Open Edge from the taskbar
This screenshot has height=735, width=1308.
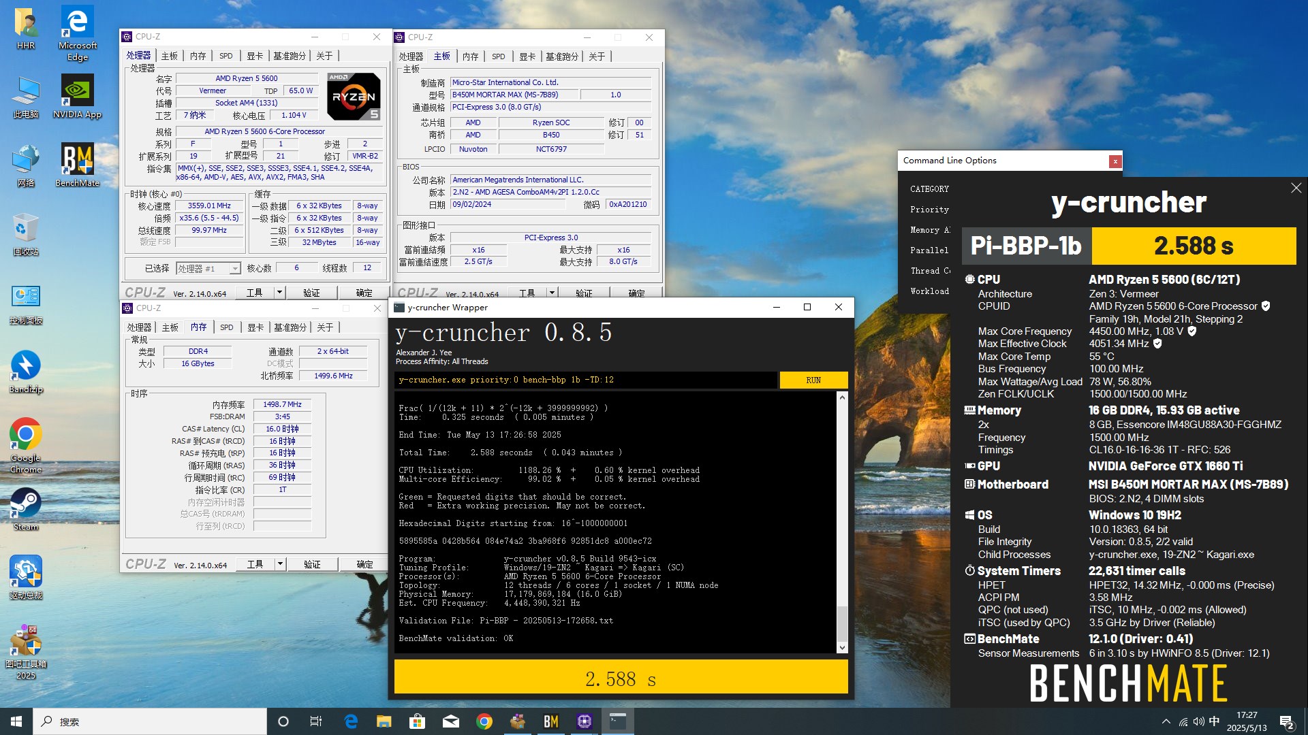[351, 721]
